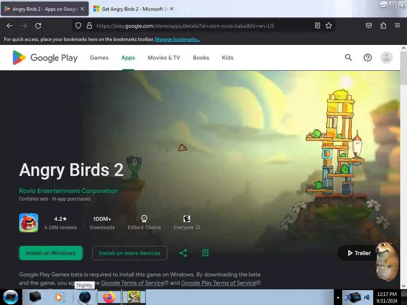This screenshot has width=407, height=305.
Task: Click the padlock site security icon
Action: pyautogui.click(x=89, y=26)
